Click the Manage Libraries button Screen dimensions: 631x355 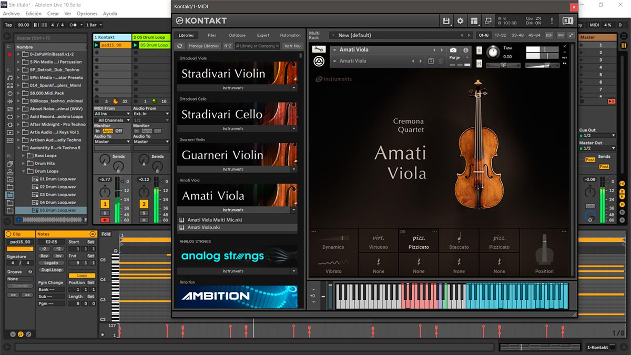(203, 46)
